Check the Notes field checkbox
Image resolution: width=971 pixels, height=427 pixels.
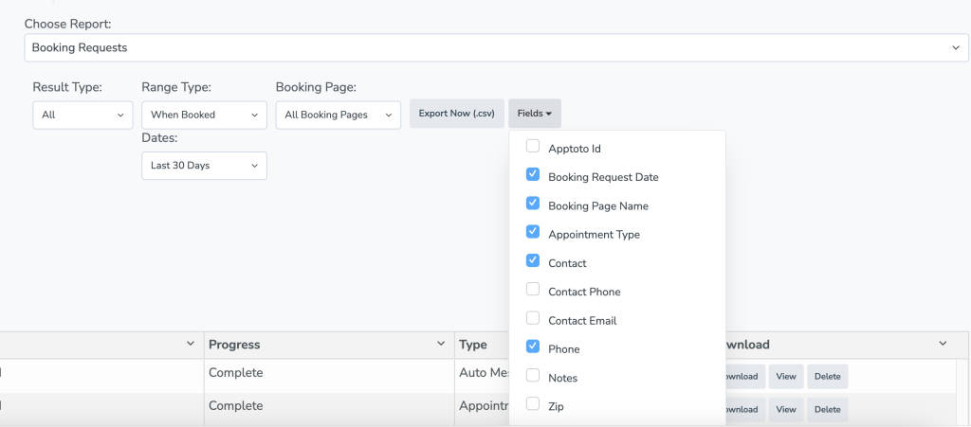point(533,376)
